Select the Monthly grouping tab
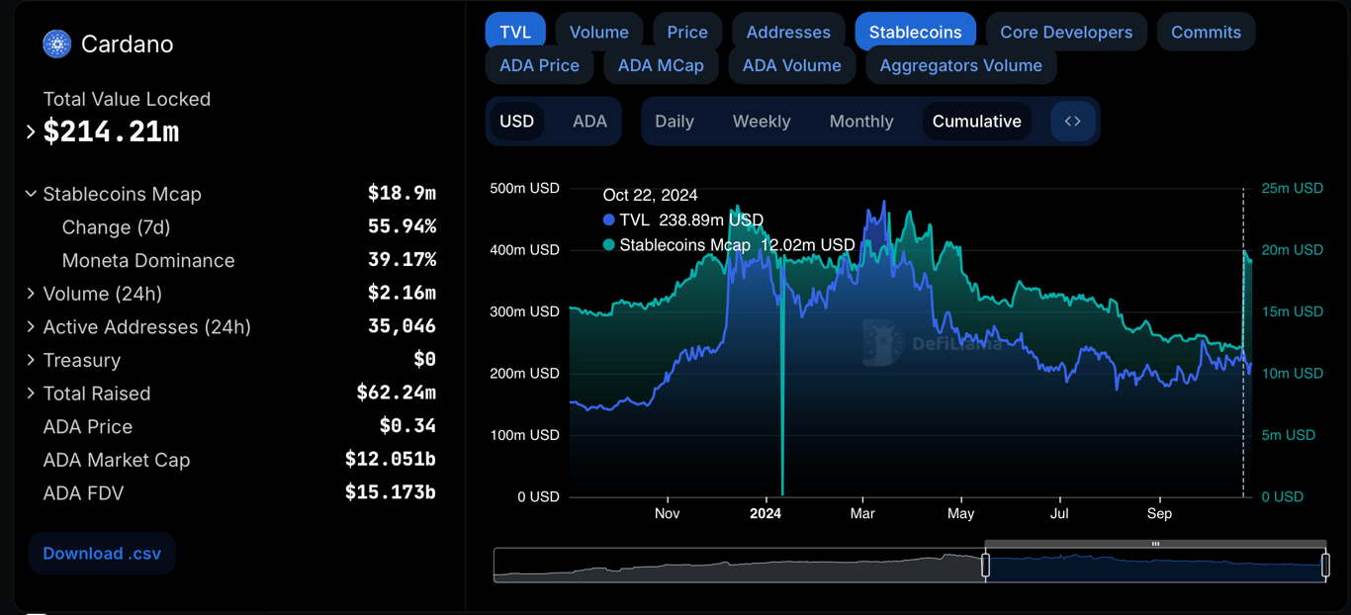 [x=861, y=122]
